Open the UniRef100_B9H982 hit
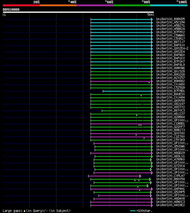The image size is (190, 213). click(x=170, y=81)
